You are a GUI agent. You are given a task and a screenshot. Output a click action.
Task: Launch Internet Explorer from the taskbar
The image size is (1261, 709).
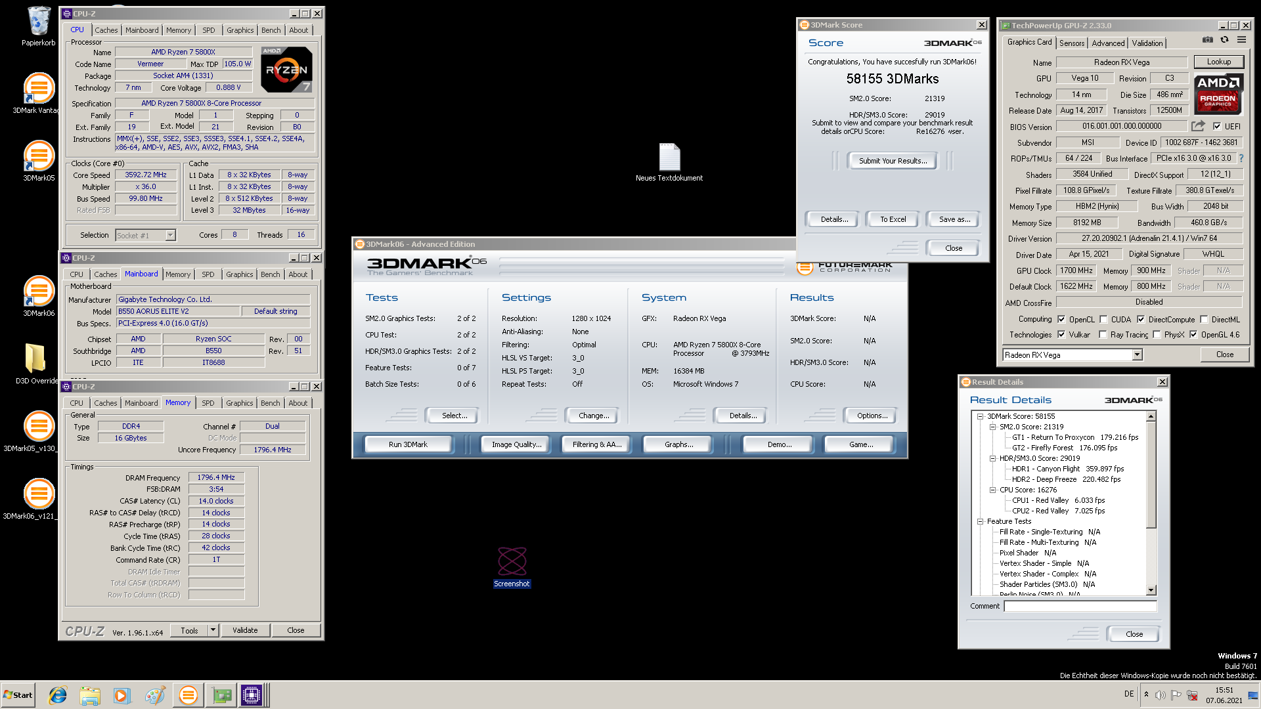(x=58, y=695)
